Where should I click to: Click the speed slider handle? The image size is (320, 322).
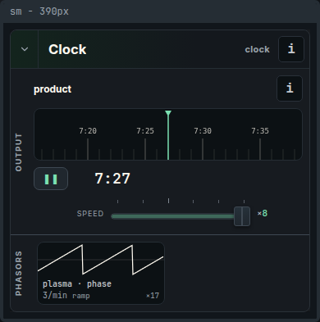(x=242, y=216)
